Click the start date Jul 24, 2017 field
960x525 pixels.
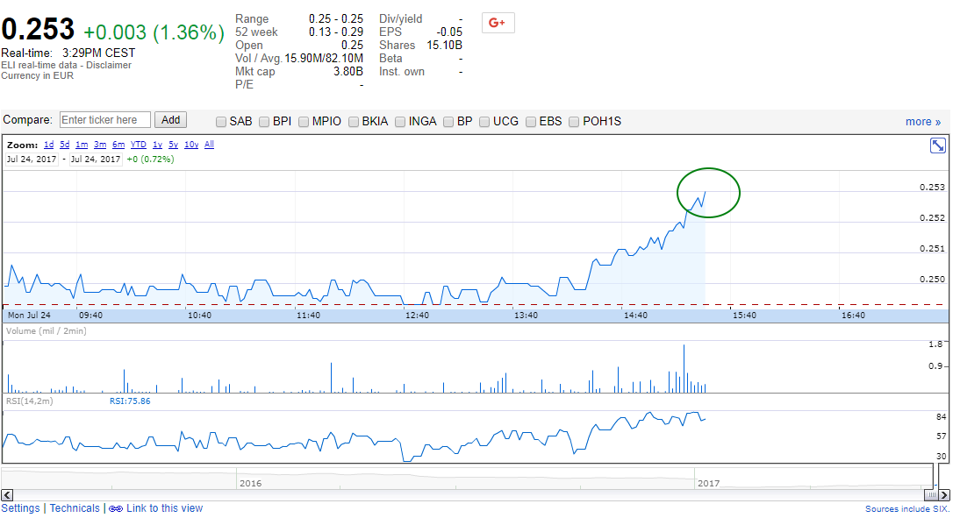tap(32, 159)
